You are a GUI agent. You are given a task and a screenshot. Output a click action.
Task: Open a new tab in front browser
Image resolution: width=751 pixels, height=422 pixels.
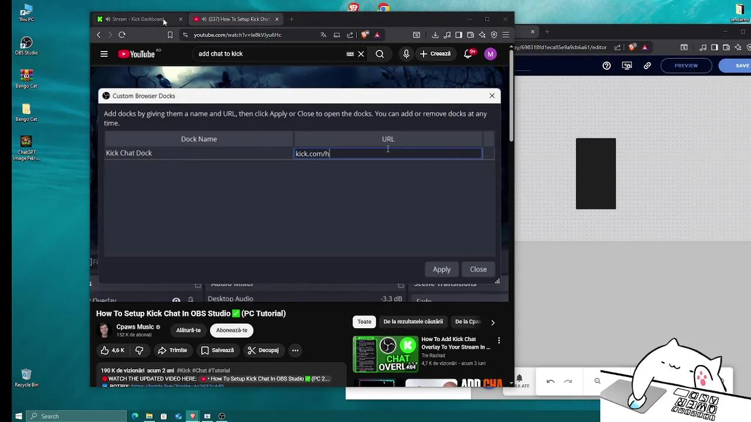(x=292, y=19)
